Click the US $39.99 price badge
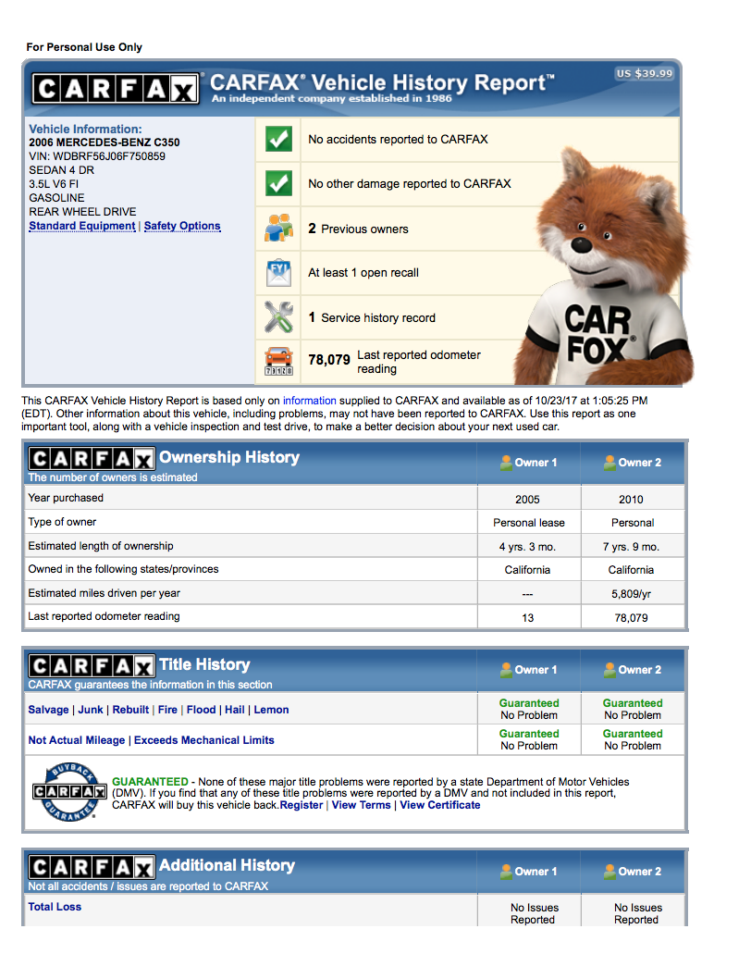This screenshot has width=751, height=966. (x=645, y=73)
